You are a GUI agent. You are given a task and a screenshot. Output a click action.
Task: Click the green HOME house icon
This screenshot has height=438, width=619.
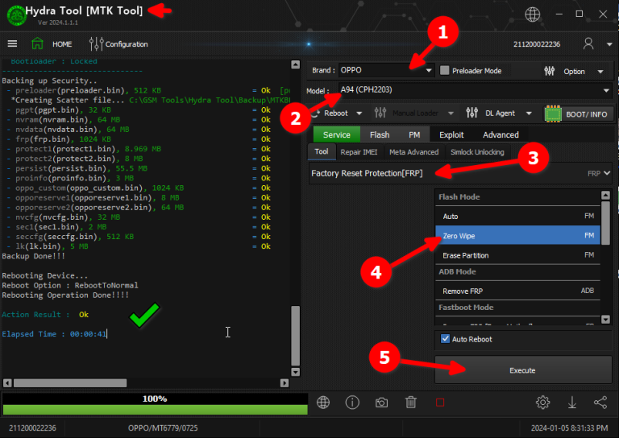[37, 43]
